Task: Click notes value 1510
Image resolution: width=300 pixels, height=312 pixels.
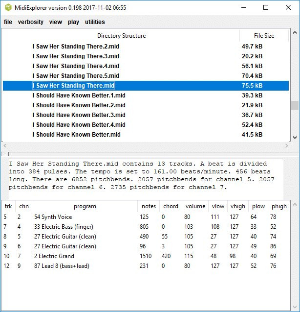Action: (x=146, y=256)
